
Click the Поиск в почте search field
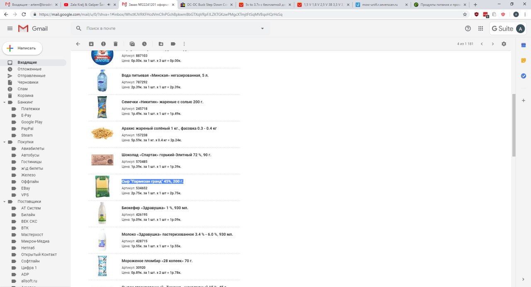(x=171, y=29)
